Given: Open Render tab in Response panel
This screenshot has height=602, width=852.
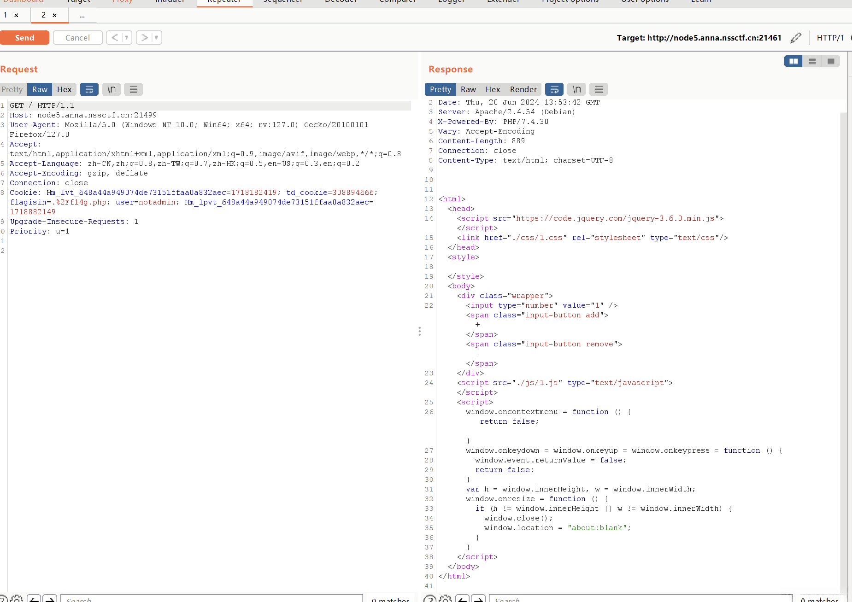Looking at the screenshot, I should [x=523, y=89].
